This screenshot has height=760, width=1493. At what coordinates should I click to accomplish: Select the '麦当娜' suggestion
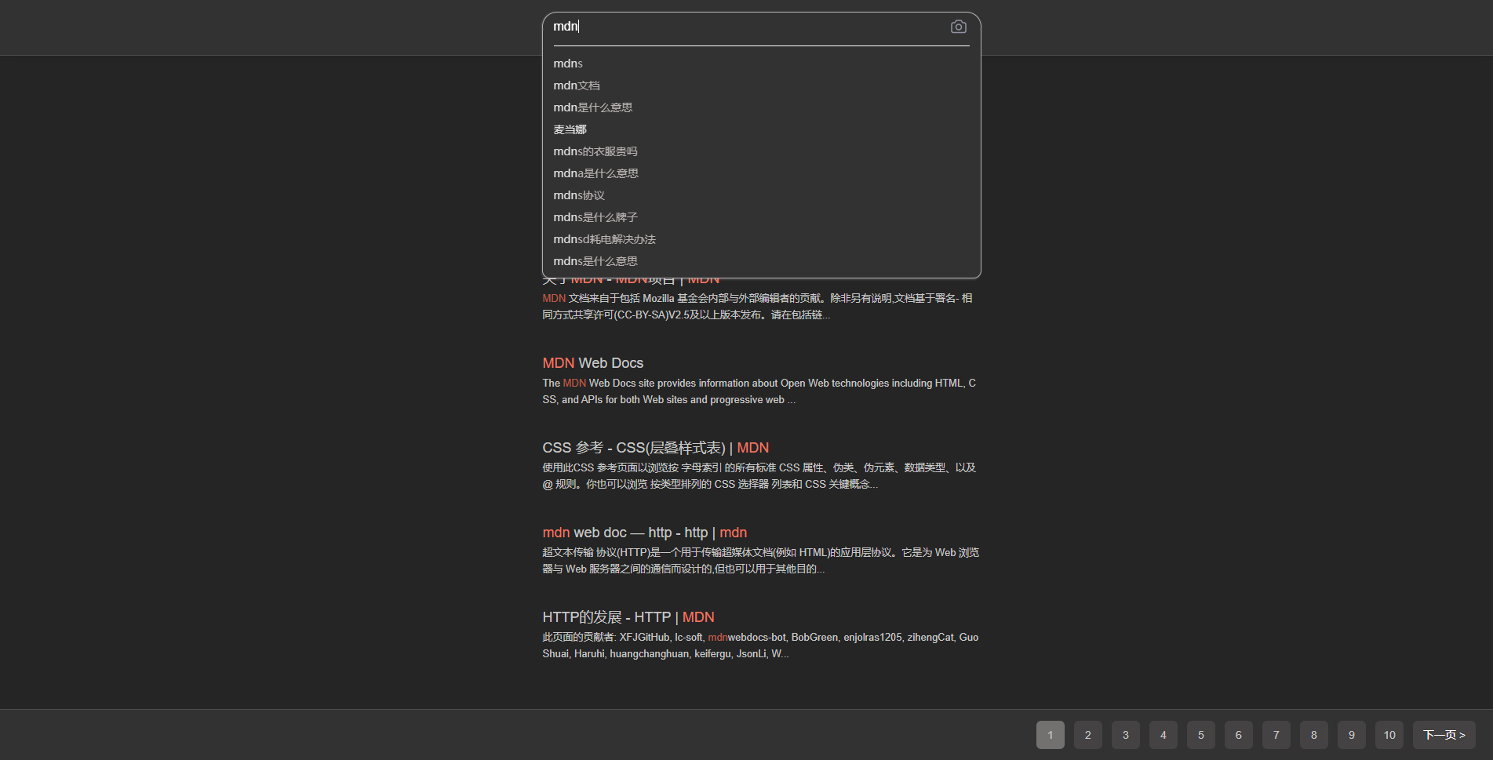[570, 129]
